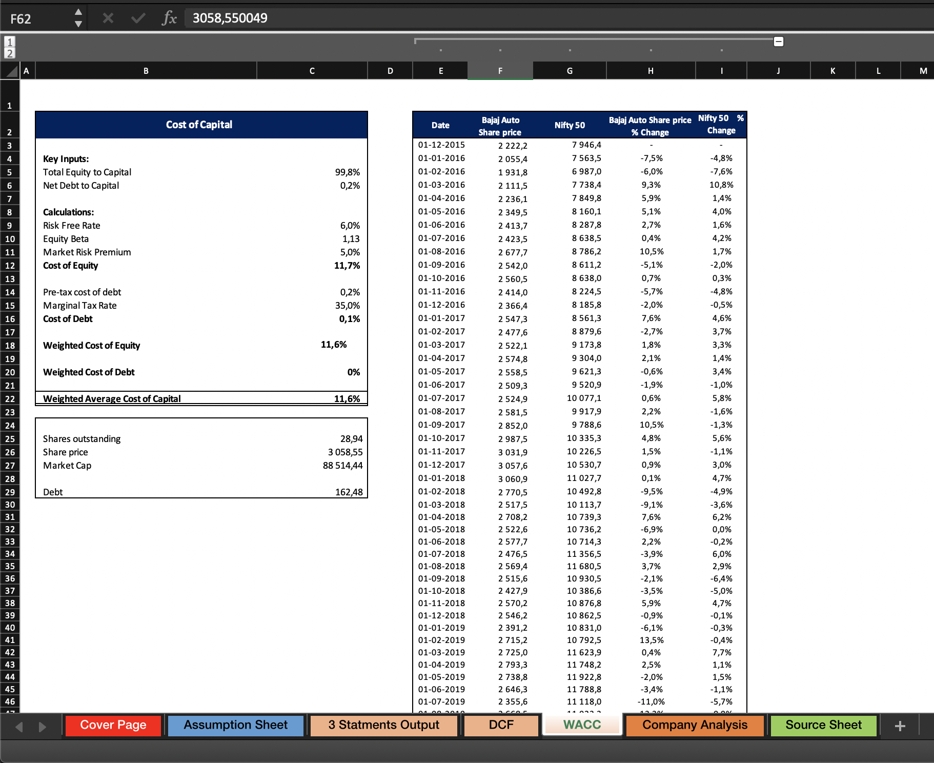Switch to the Cover Page sheet tab
This screenshot has height=763, width=934.
[x=113, y=725]
